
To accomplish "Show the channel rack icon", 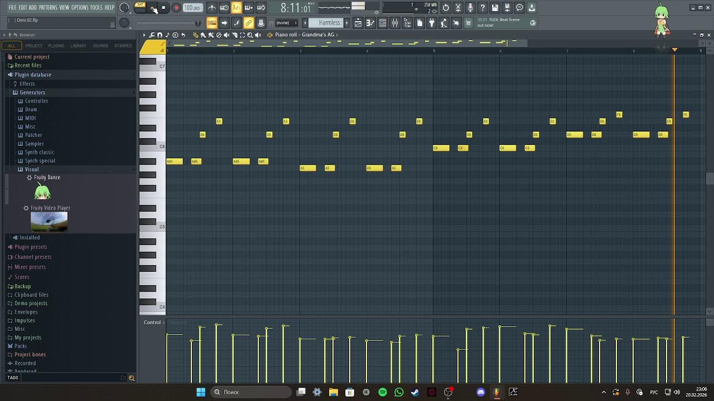I will pyautogui.click(x=383, y=23).
